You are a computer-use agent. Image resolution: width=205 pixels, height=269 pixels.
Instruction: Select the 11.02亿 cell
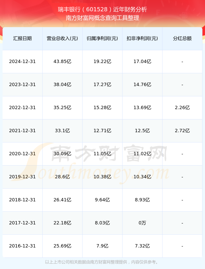(x=142, y=154)
